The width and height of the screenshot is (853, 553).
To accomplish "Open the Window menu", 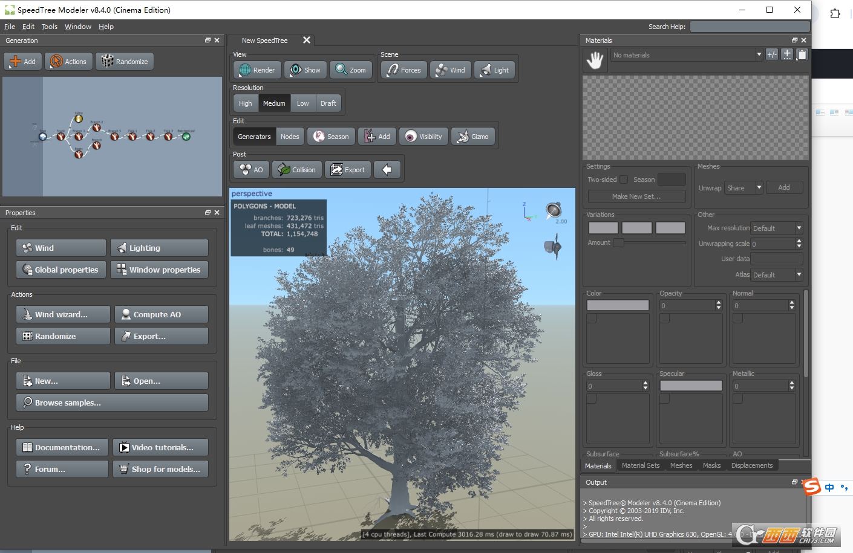I will (78, 27).
